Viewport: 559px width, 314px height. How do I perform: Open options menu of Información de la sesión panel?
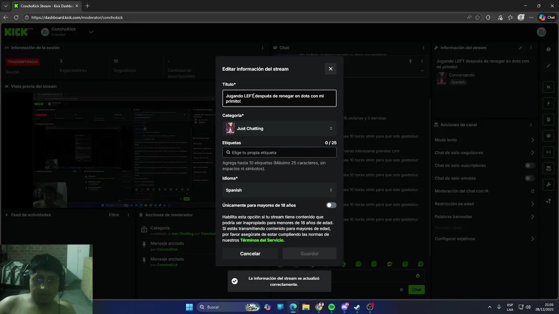coord(262,48)
